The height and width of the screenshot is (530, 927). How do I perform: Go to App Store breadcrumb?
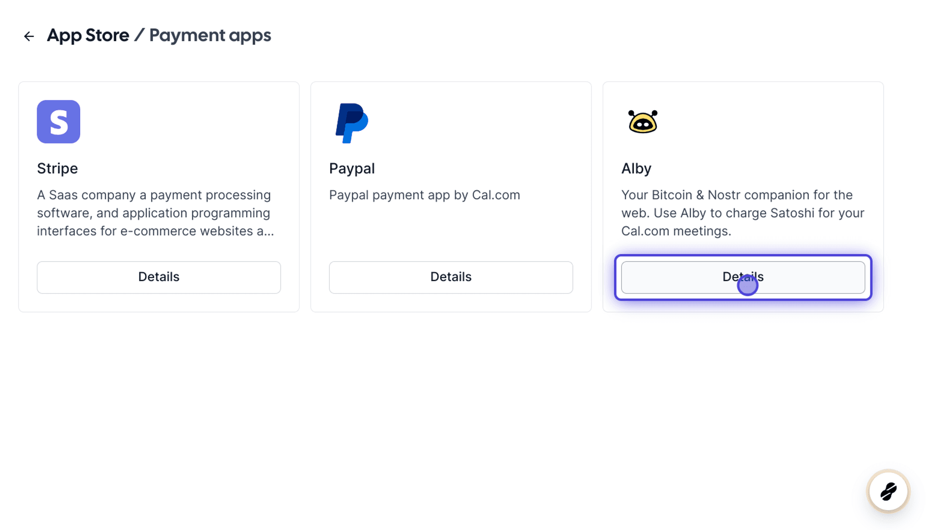pos(88,35)
